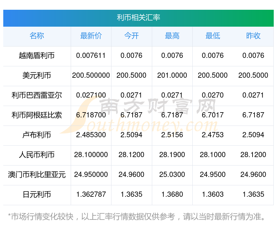Click 巴西雷亚尔 lowest value 0.0270

pyautogui.click(x=213, y=95)
